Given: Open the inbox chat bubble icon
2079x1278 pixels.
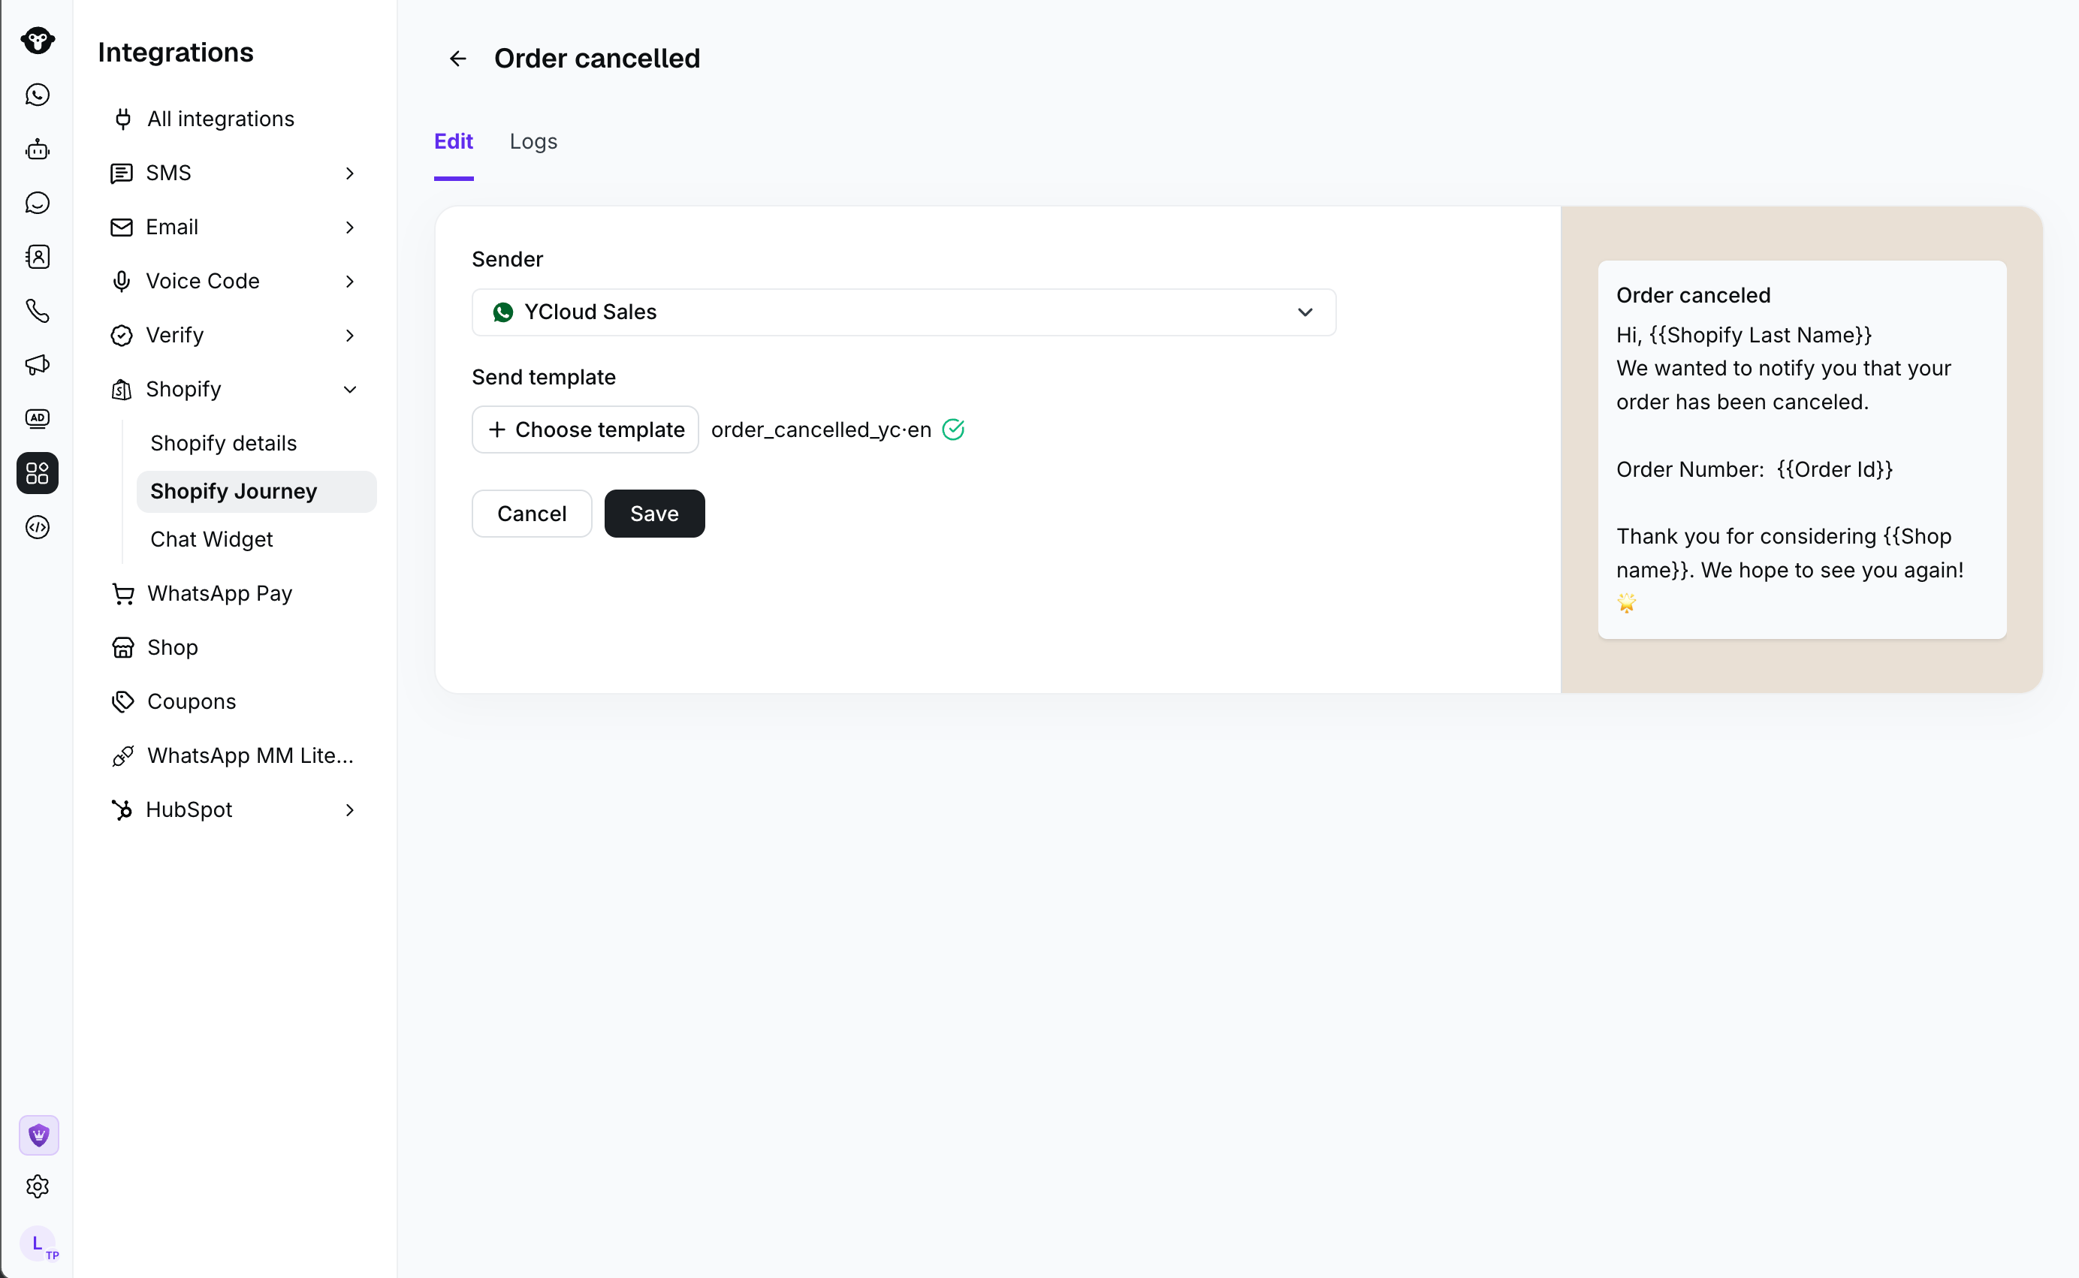Looking at the screenshot, I should pos(38,203).
